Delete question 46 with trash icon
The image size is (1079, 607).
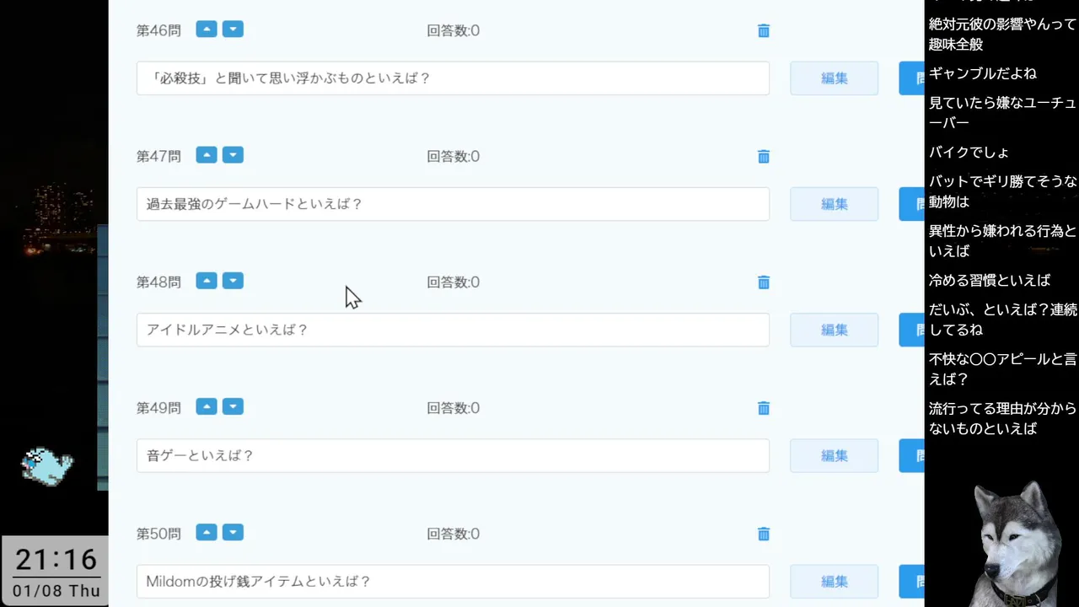point(764,31)
